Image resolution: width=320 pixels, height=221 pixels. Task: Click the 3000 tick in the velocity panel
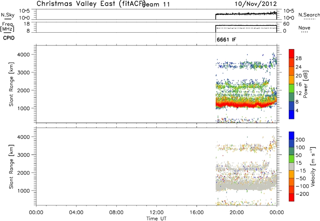click(24, 155)
